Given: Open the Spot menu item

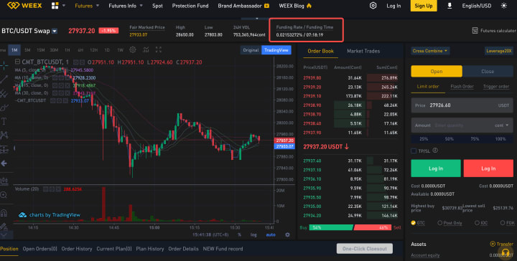Looking at the screenshot, I should [157, 6].
